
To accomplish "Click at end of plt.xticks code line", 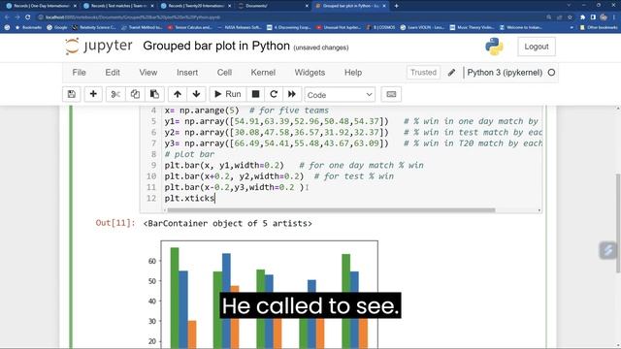I will (x=214, y=198).
